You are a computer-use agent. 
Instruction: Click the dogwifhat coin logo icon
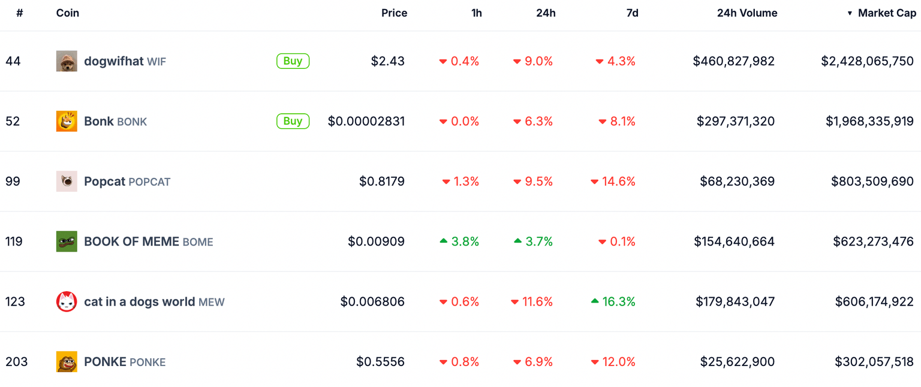tap(67, 61)
